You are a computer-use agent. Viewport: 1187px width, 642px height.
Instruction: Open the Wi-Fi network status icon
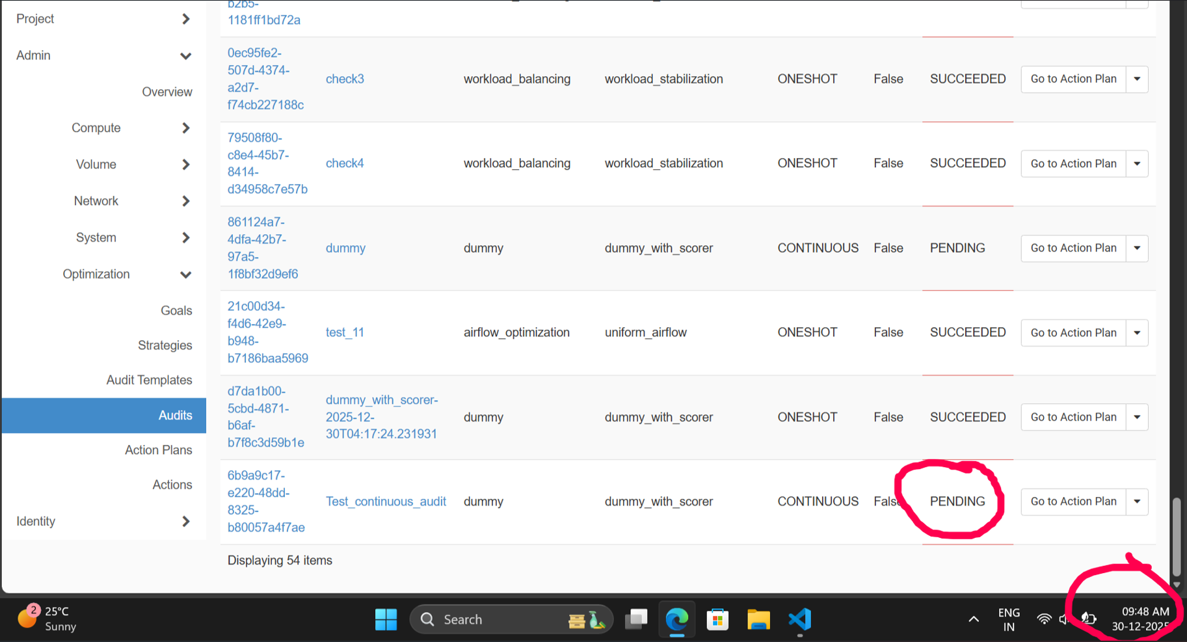pyautogui.click(x=1043, y=619)
